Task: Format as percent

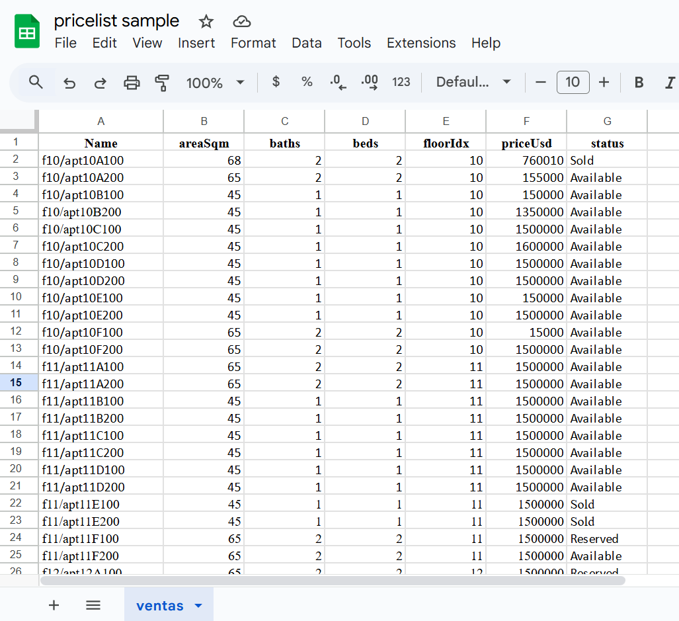Action: [x=307, y=82]
